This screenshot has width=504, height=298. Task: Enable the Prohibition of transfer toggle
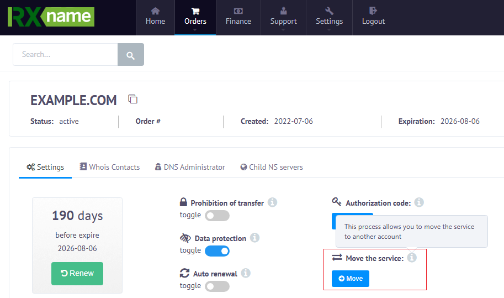click(x=217, y=216)
